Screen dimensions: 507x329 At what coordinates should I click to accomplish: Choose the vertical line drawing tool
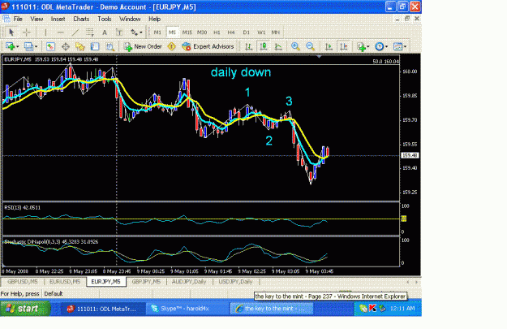(45, 32)
